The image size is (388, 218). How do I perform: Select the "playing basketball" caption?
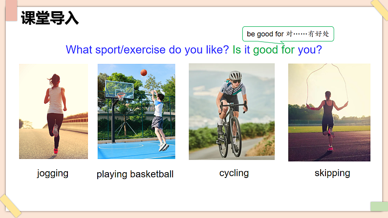pos(135,174)
